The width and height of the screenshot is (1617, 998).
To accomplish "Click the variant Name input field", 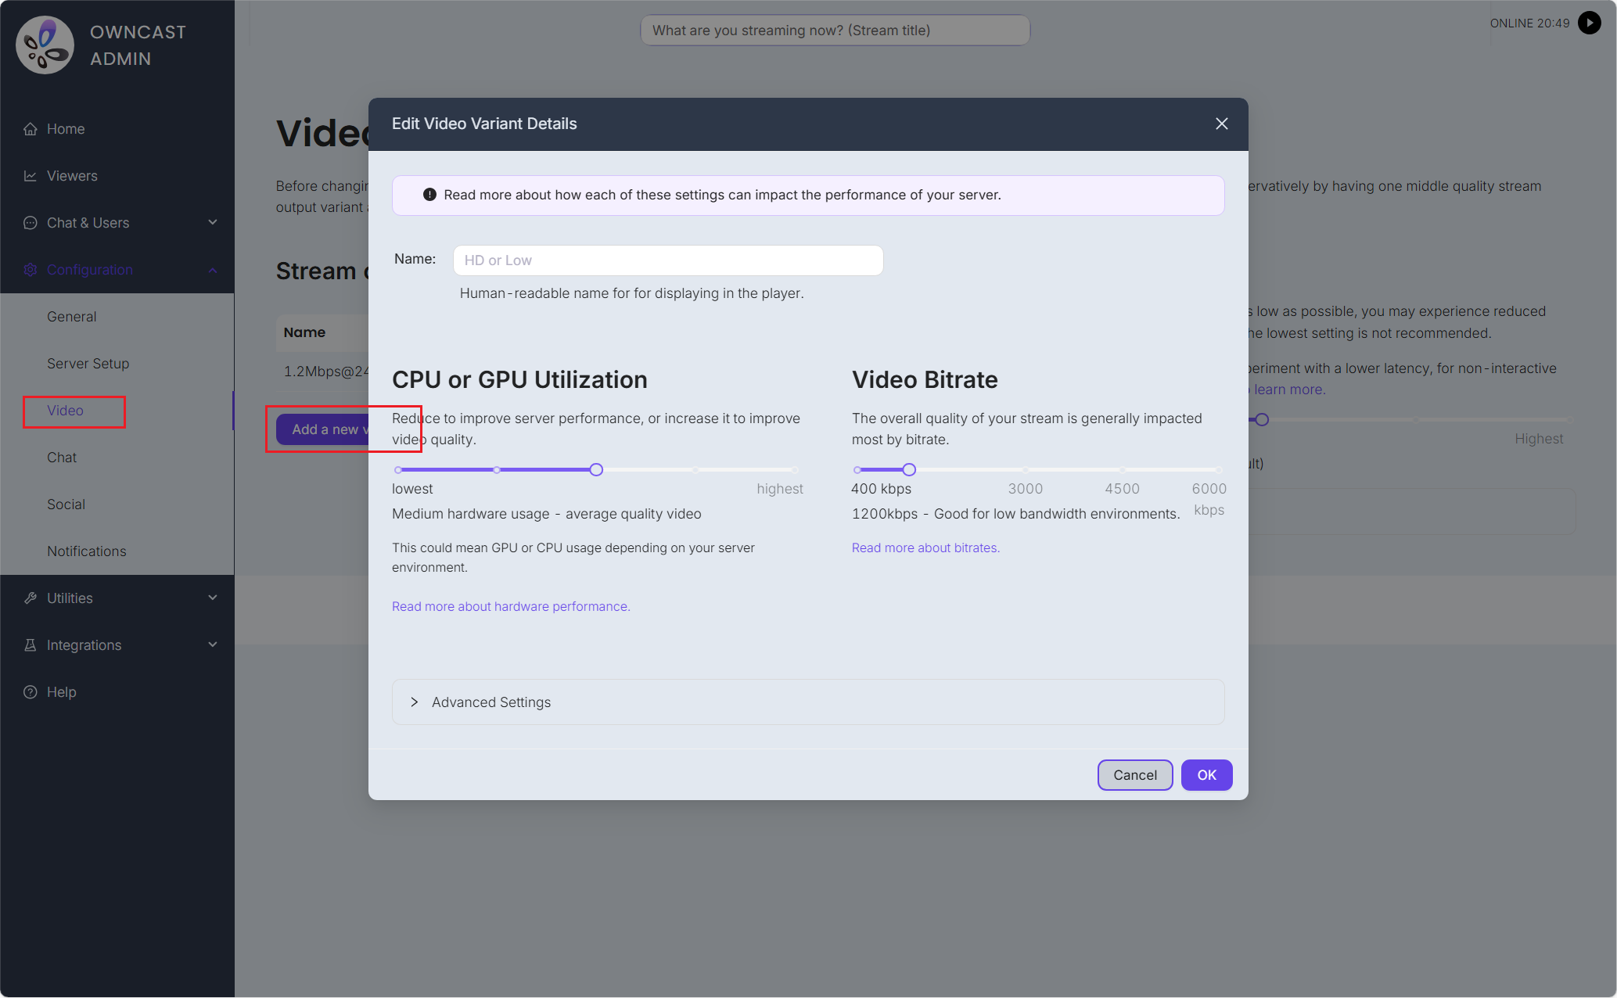I will pos(668,260).
